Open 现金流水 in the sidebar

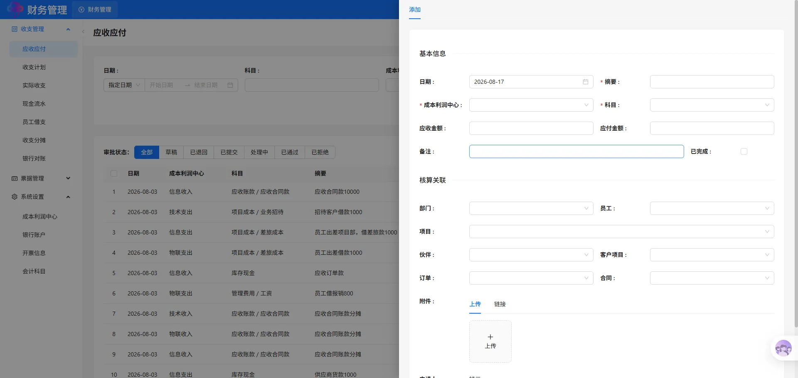pos(43,104)
